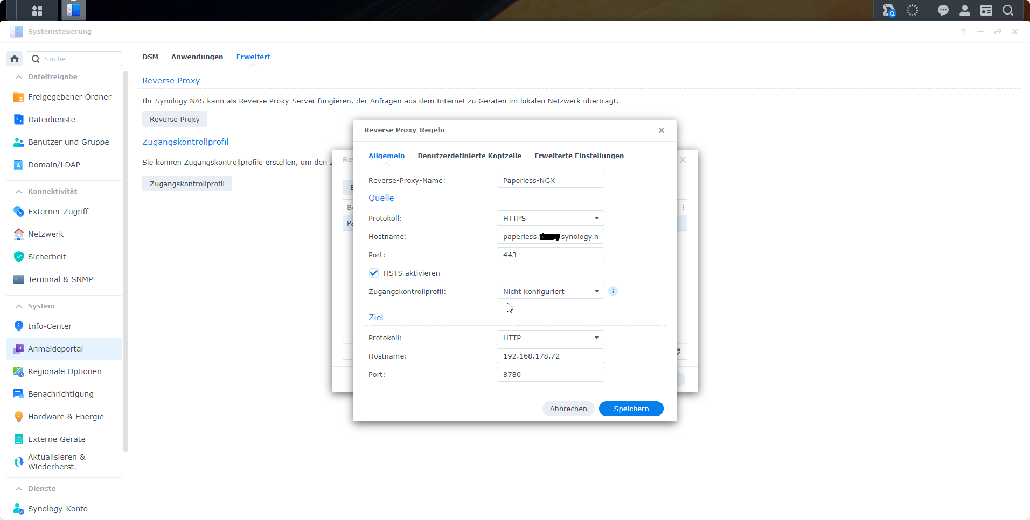Click the Zugangskontrollprofil button
The height and width of the screenshot is (520, 1030).
(x=187, y=184)
